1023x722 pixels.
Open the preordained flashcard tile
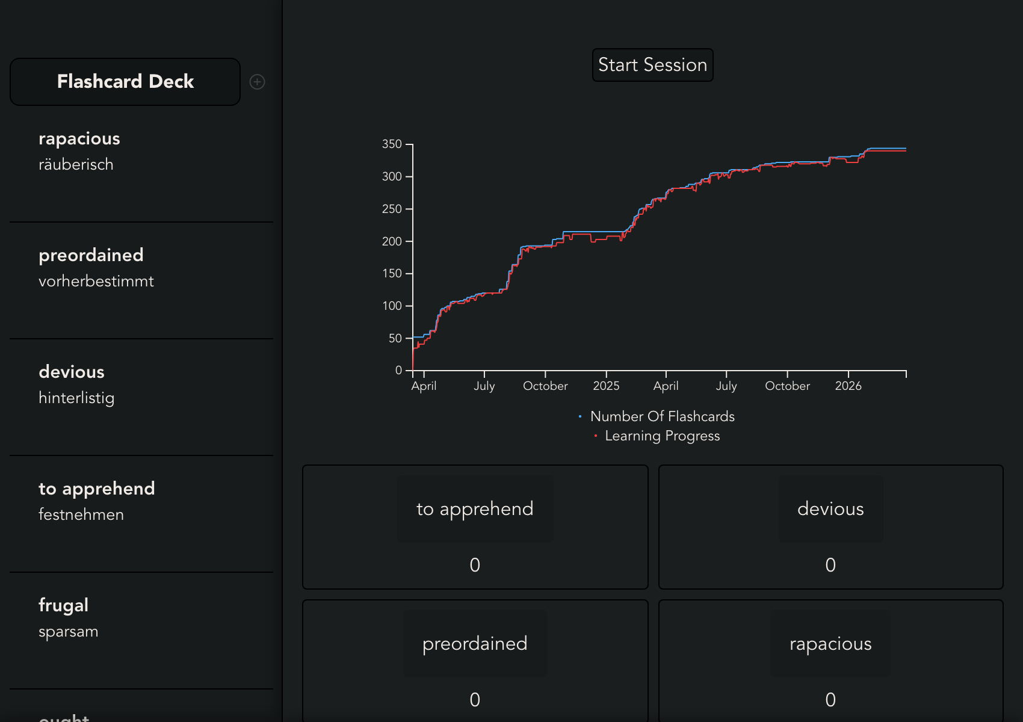point(475,643)
